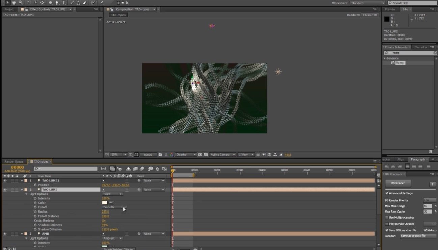Toggle Intensity stopwatch for TAO LUMI
Viewport: 438px width, 250px height.
(35, 198)
